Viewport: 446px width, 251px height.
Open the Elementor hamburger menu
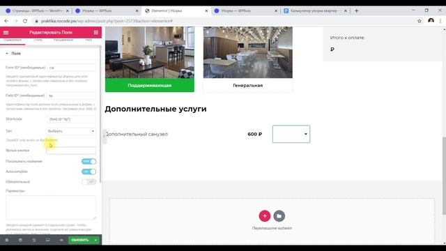[x=6, y=33]
